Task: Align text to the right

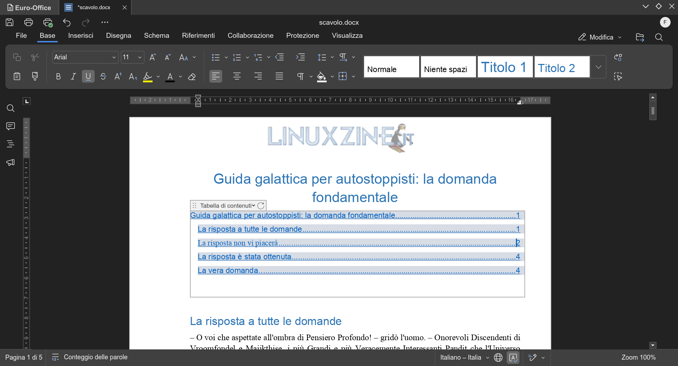Action: click(x=258, y=76)
